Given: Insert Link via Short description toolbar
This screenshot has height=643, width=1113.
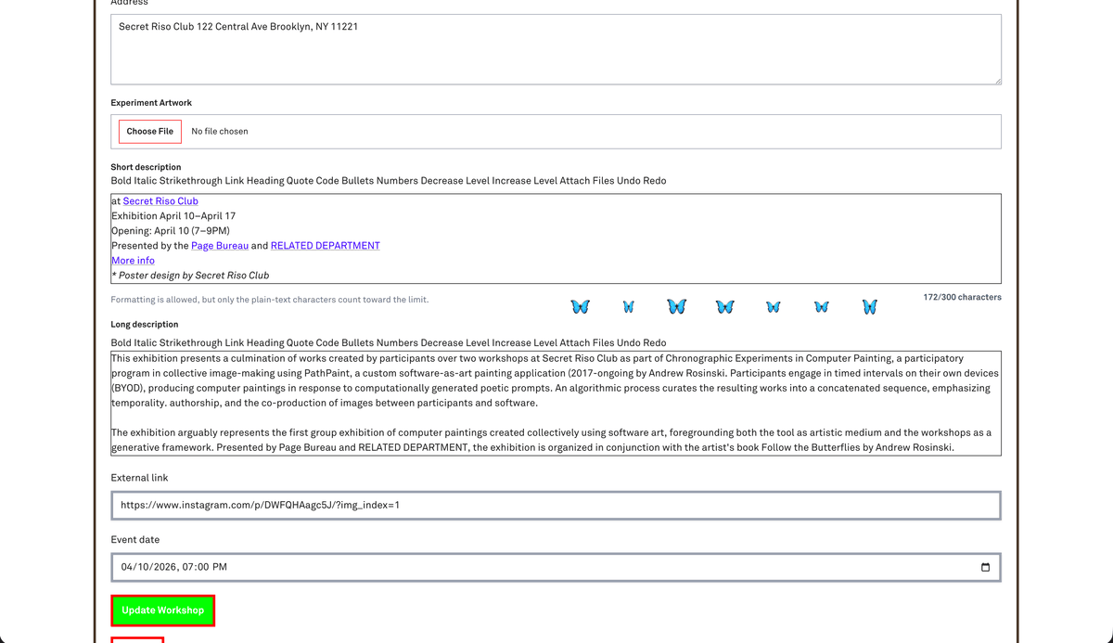Looking at the screenshot, I should tap(234, 181).
